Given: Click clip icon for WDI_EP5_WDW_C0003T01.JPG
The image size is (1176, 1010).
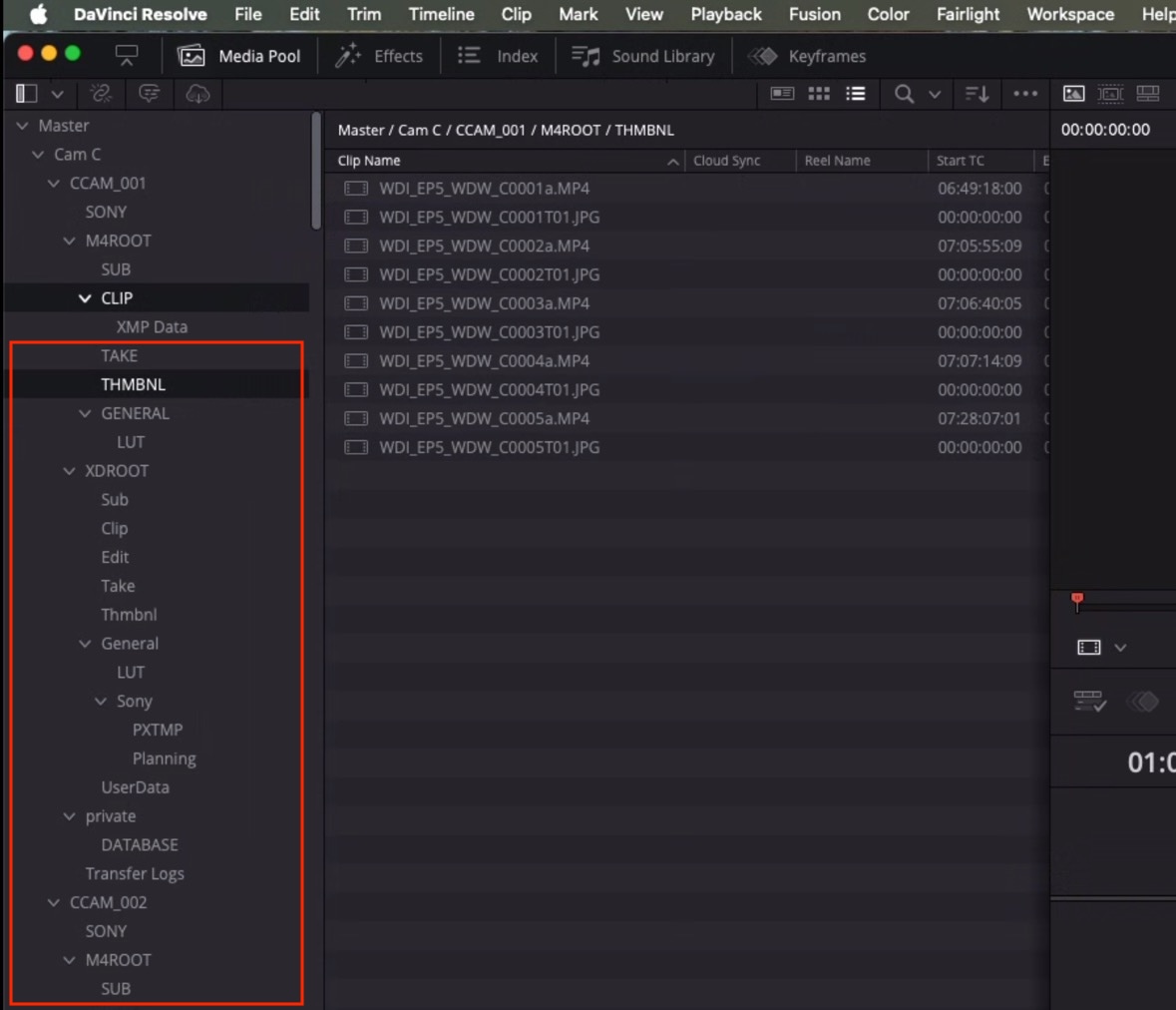Looking at the screenshot, I should [x=355, y=332].
